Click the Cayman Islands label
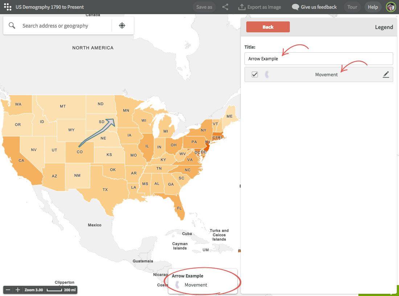399x296 pixels. point(180,246)
